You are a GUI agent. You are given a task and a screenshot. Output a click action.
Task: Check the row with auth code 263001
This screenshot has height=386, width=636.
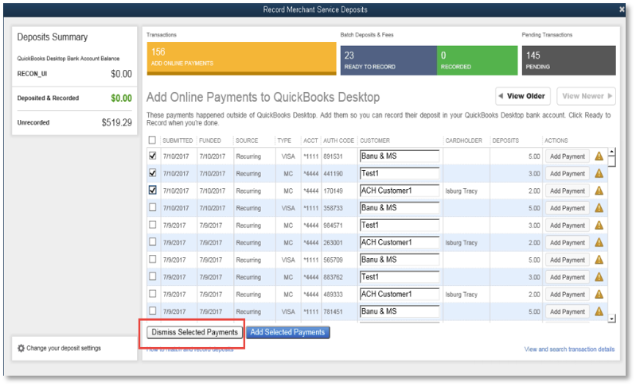(x=153, y=241)
